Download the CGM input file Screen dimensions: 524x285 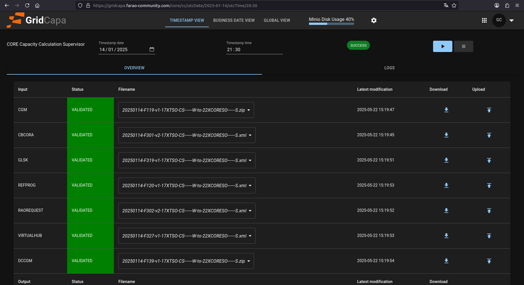[x=446, y=110]
